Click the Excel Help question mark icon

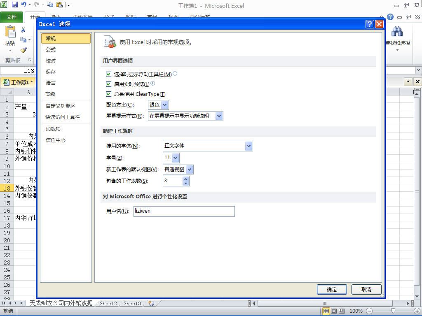[390, 17]
